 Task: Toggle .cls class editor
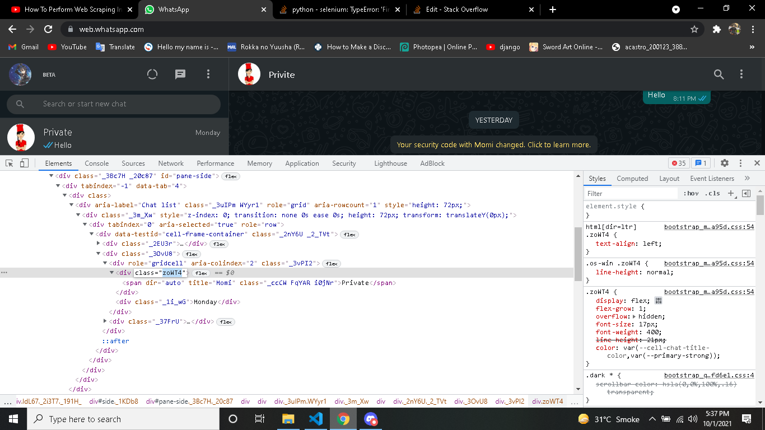coord(713,193)
